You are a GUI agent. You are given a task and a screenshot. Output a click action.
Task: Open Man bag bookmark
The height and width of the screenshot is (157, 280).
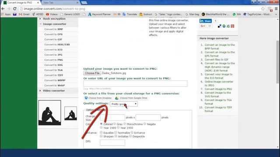click(x=192, y=14)
